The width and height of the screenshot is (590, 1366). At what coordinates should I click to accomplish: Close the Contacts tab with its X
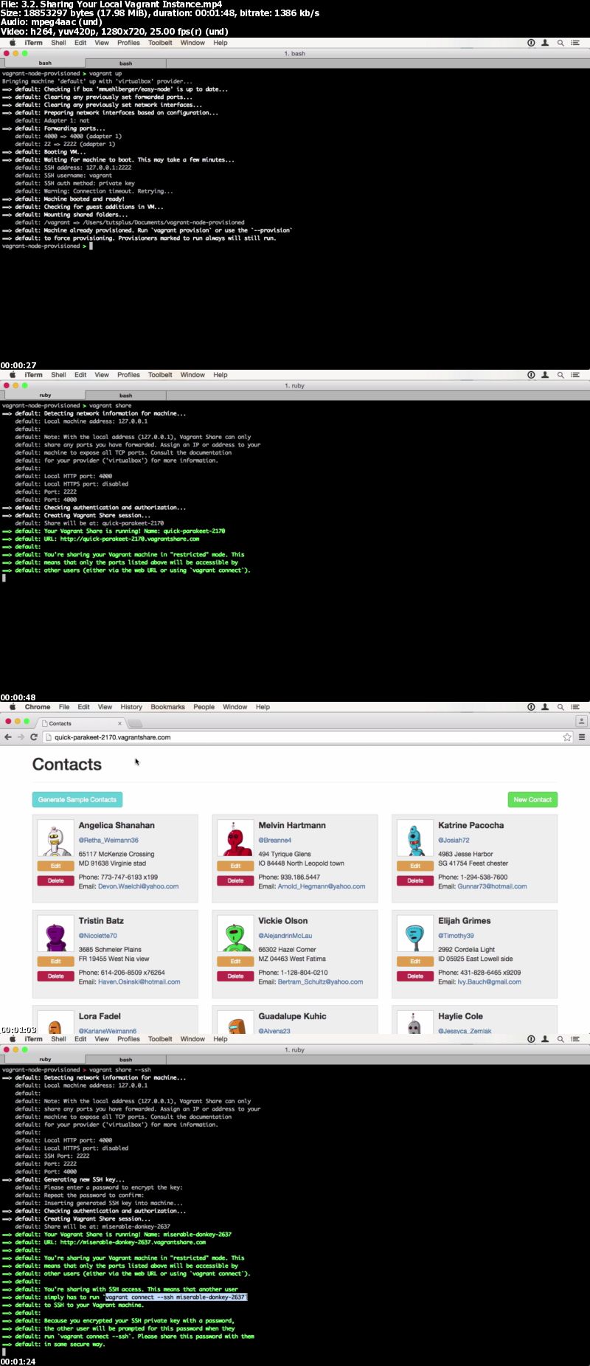point(119,723)
